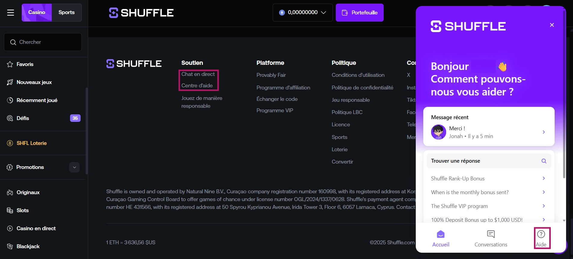The width and height of the screenshot is (573, 259).
Task: Click the 35 badge next to Défis
Action: 75,118
